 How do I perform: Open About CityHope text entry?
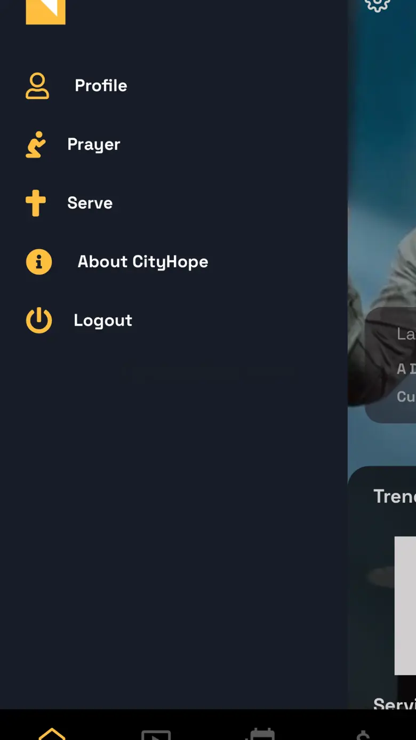(x=143, y=262)
